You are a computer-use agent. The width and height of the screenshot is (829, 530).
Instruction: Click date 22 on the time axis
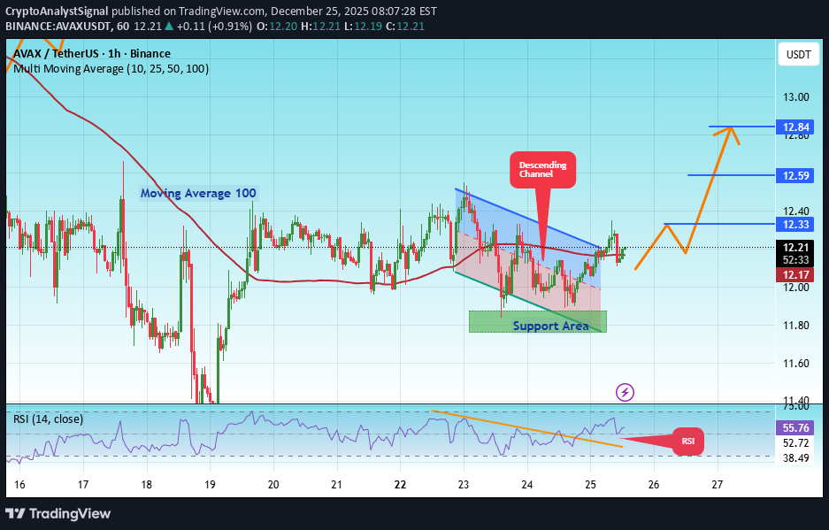(400, 485)
